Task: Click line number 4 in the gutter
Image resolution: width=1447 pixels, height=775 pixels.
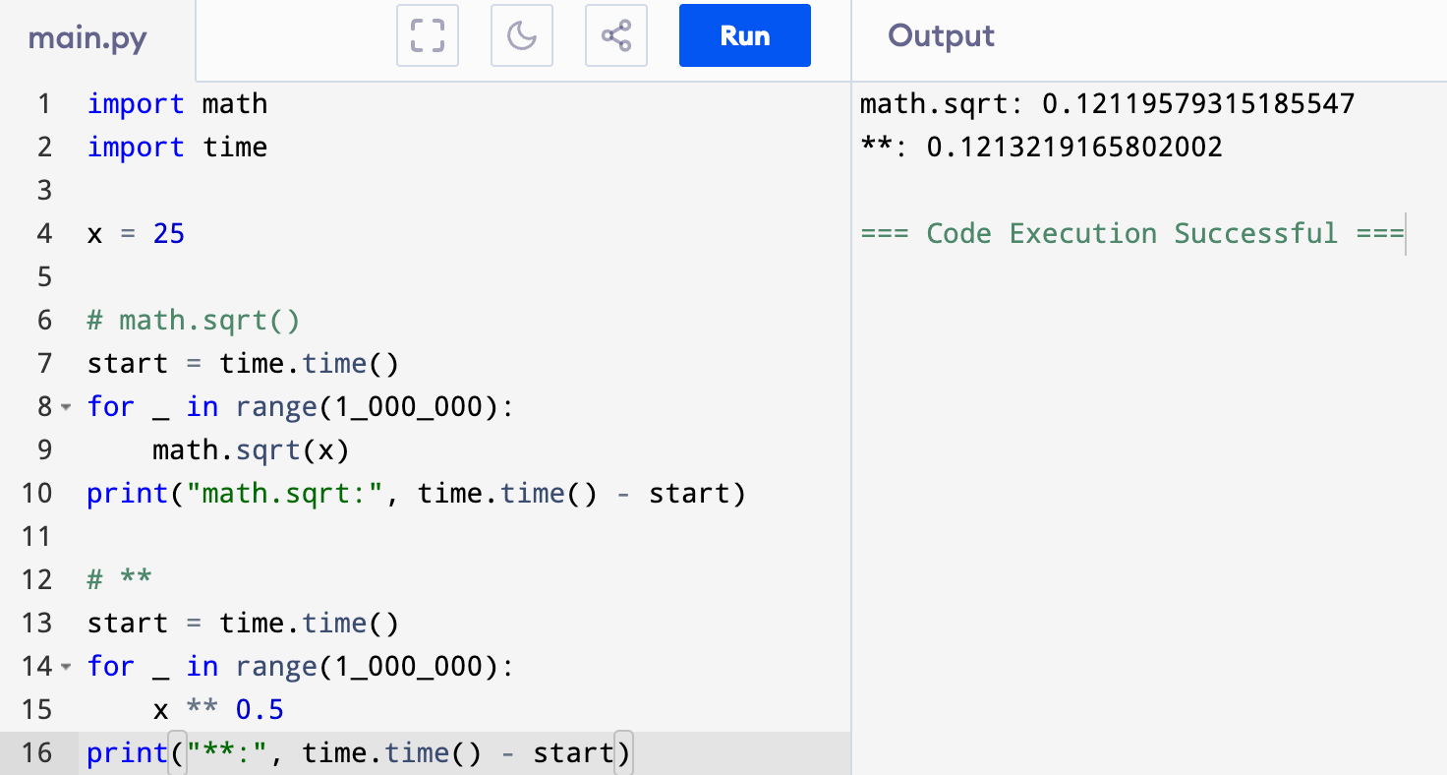Action: (44, 233)
